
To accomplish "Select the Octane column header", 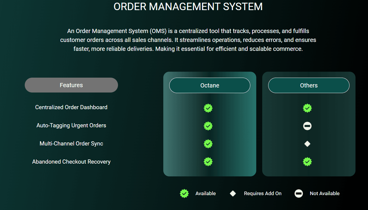I will (x=209, y=85).
